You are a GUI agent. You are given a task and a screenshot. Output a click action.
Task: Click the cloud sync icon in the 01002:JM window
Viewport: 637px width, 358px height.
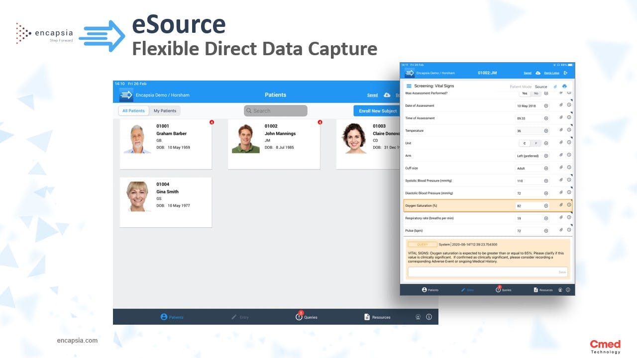538,73
